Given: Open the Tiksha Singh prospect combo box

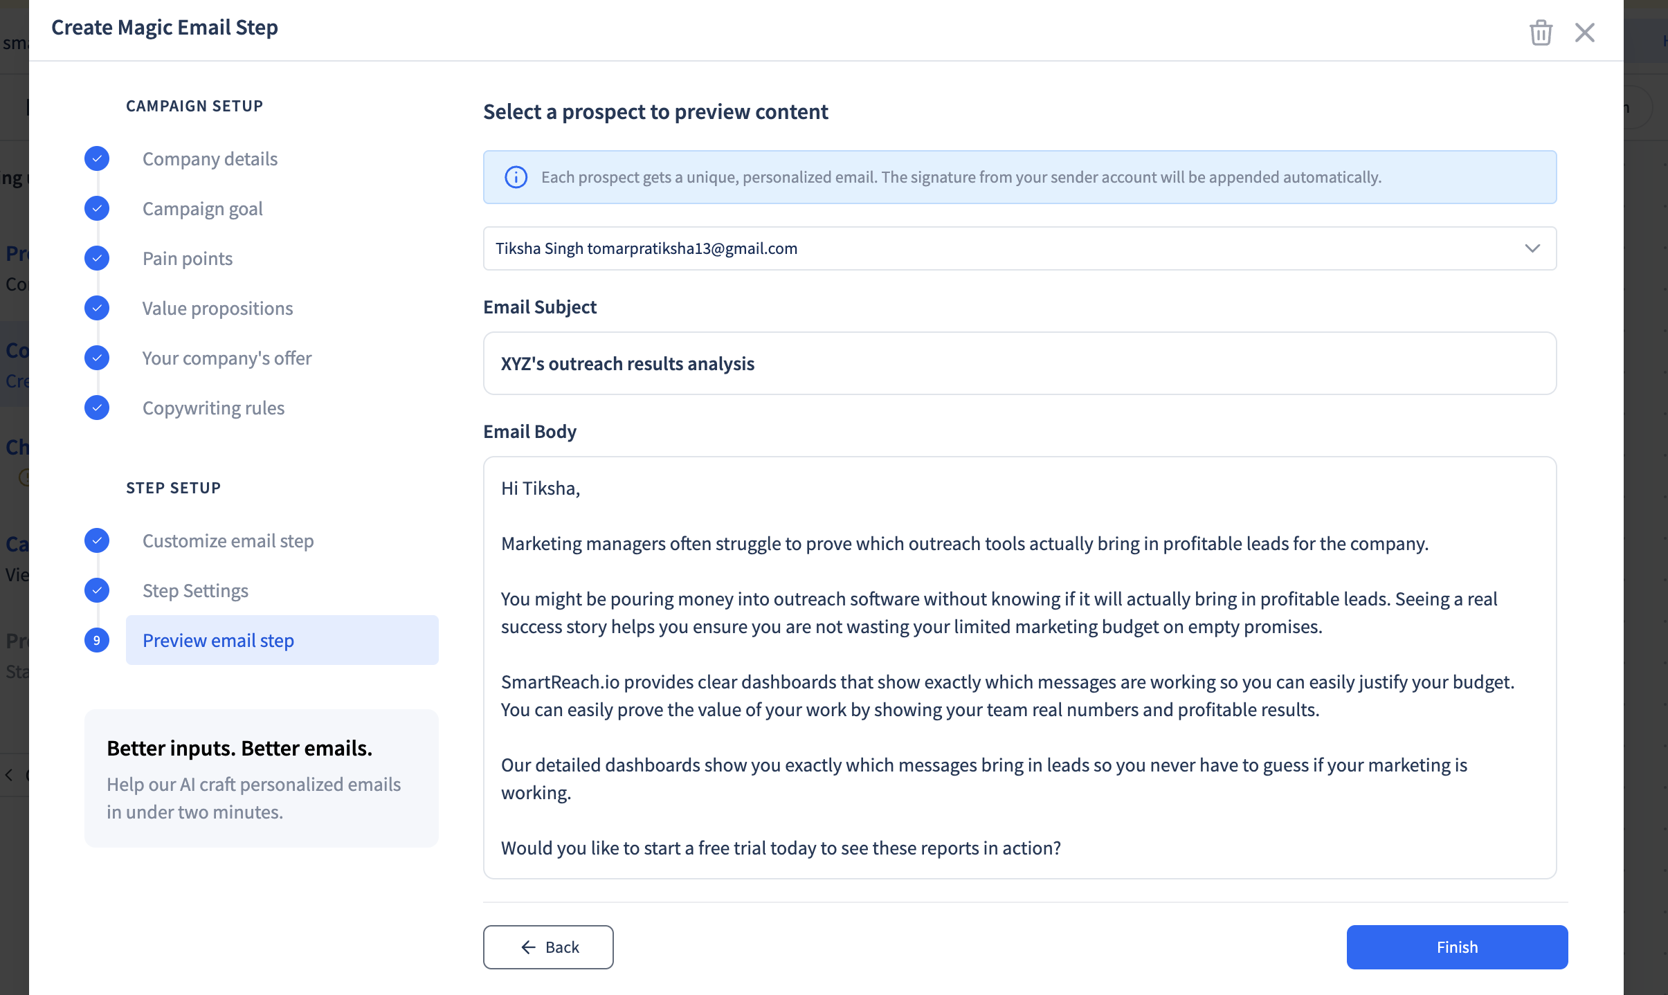Looking at the screenshot, I should coord(969,248).
